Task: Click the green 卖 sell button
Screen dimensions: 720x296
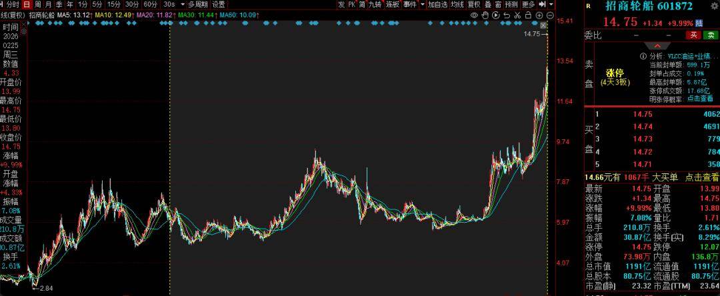Action: coord(711,35)
